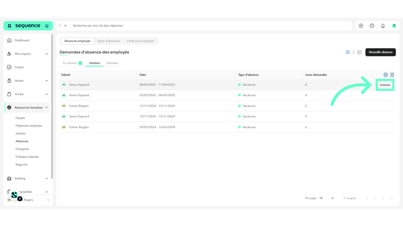The height and width of the screenshot is (227, 403).
Task: Open the table filter icon
Action: pyautogui.click(x=392, y=74)
